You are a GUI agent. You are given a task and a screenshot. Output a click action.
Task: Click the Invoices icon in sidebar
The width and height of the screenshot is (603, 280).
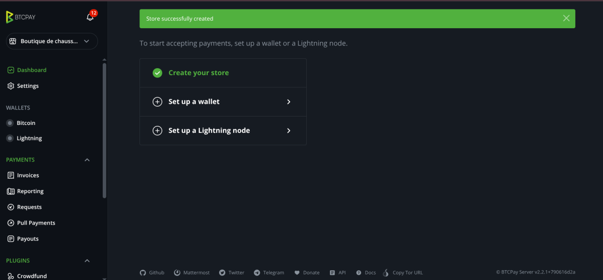point(11,175)
